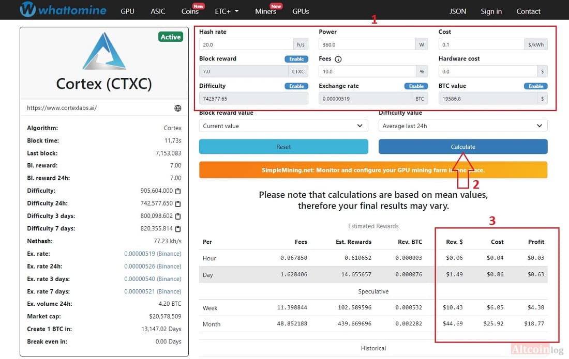The height and width of the screenshot is (359, 569).
Task: Click the Last block value 7,153,083
Action: pos(169,153)
